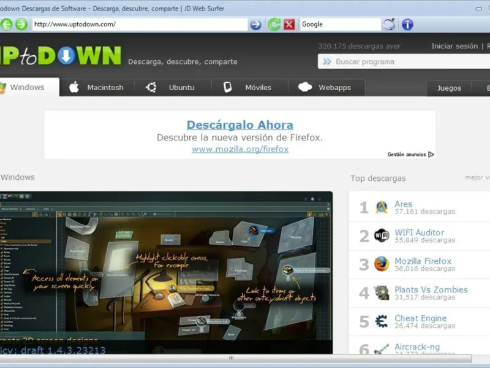The height and width of the screenshot is (368, 490).
Task: Click the WIFI Auditor program icon
Action: click(382, 236)
